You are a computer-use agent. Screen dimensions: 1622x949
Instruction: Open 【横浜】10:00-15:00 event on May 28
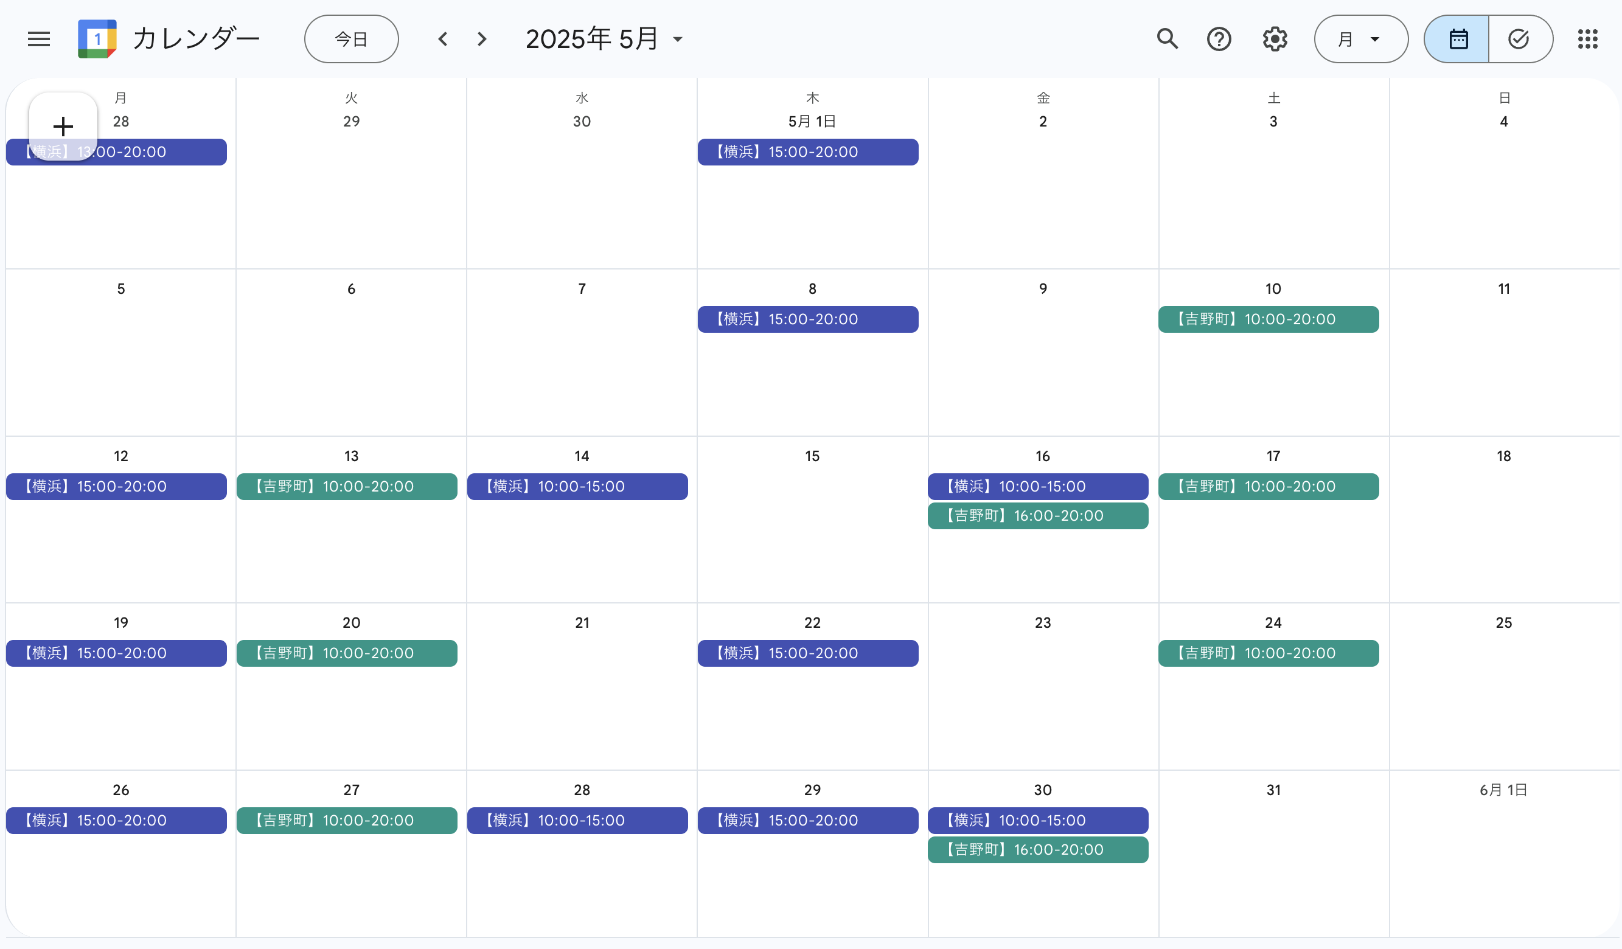click(578, 820)
